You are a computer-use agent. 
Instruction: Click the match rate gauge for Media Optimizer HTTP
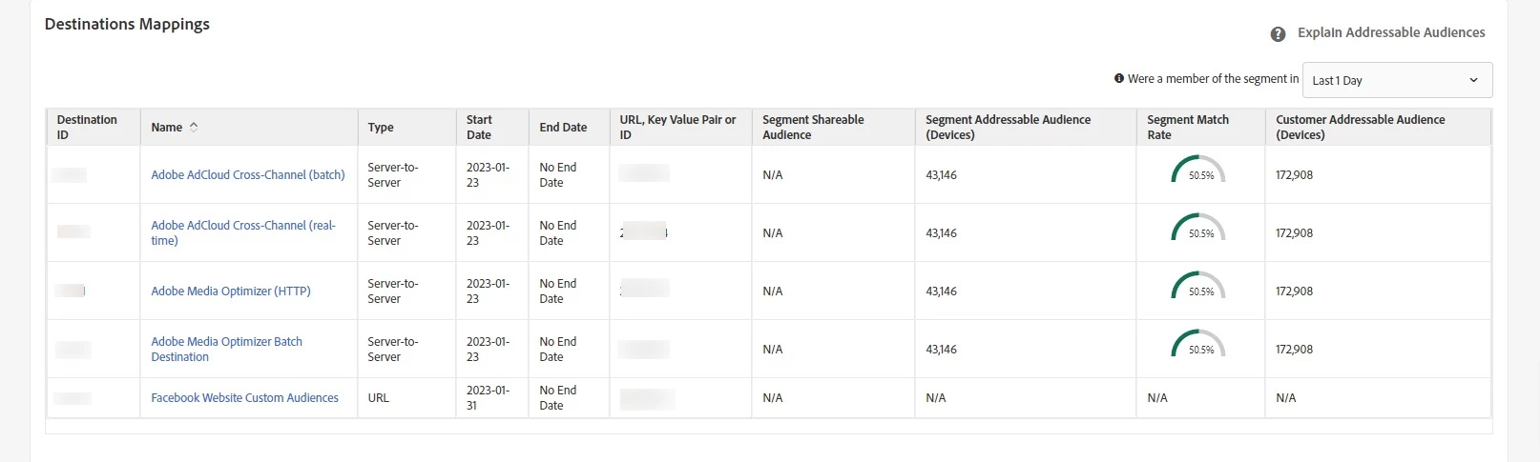click(1198, 288)
